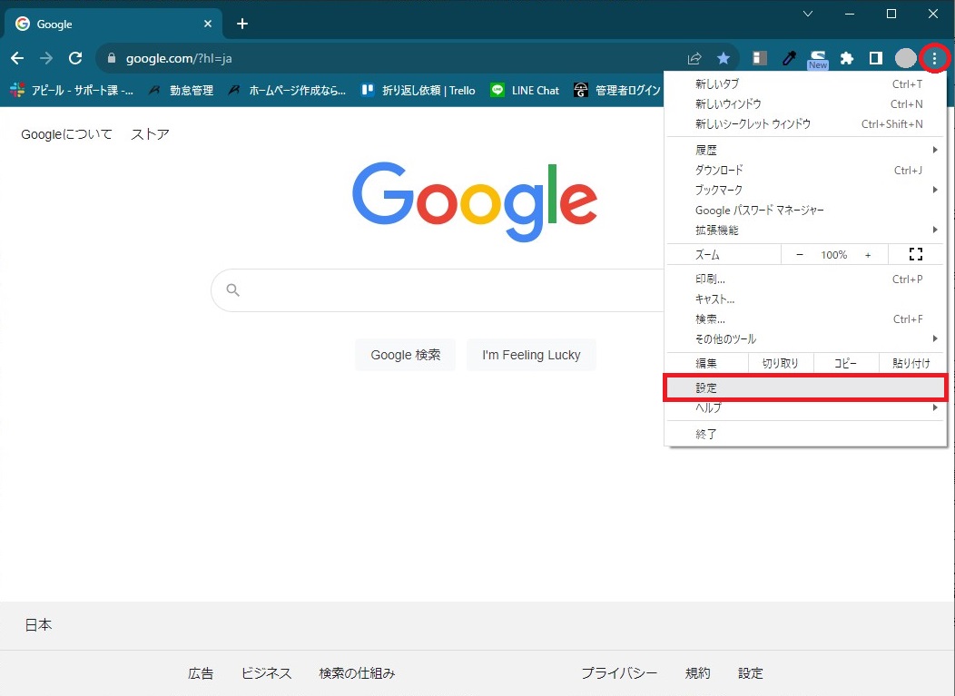
Task: Click 切り取り in the edit row
Action: (x=780, y=363)
